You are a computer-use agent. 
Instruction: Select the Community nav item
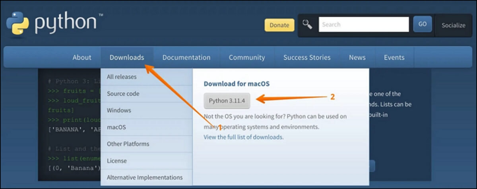point(247,57)
